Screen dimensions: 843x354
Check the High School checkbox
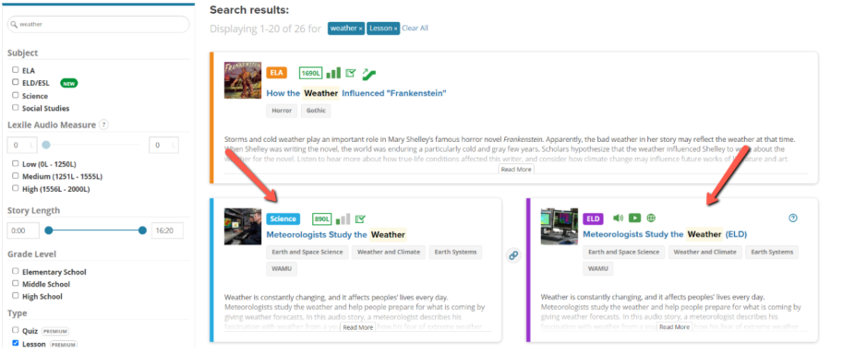pyautogui.click(x=16, y=295)
